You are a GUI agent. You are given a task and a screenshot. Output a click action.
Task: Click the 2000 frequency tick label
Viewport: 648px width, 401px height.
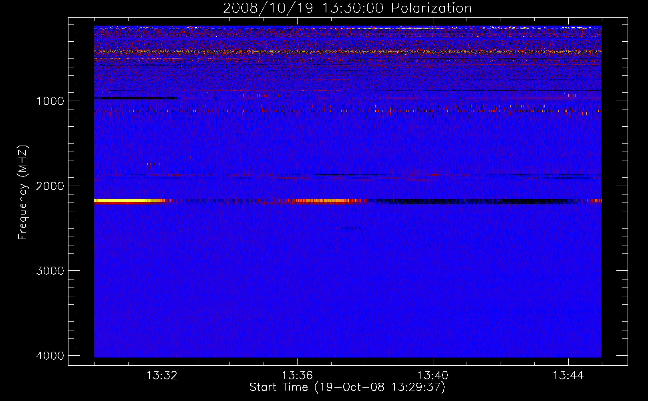click(50, 186)
